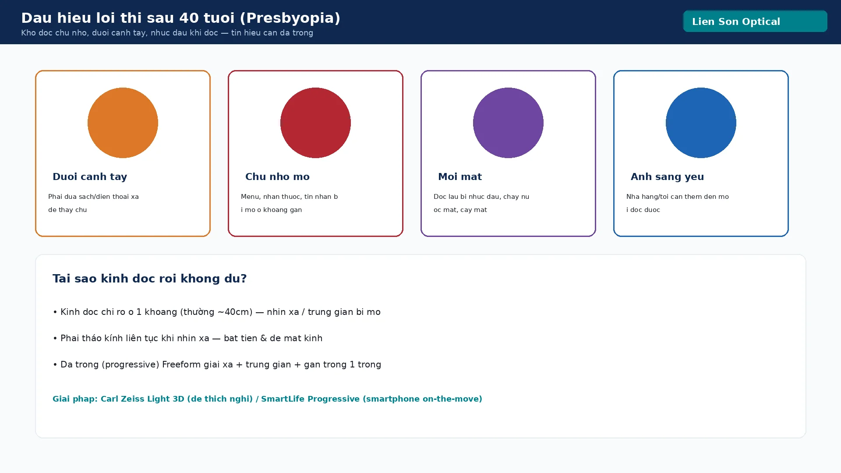Click heading Tai sao kinh doc roi khong du?
Viewport: 841px width, 473px height.
tap(149, 279)
